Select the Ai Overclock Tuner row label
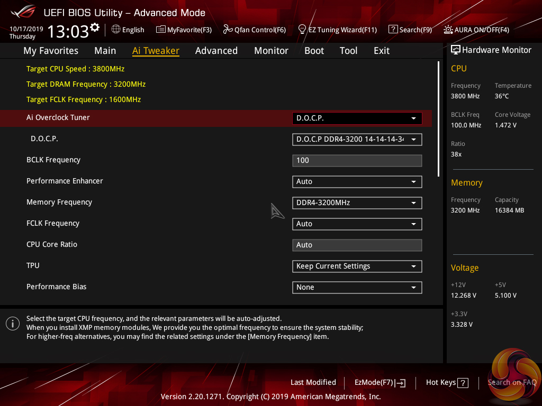The image size is (542, 406). [58, 117]
